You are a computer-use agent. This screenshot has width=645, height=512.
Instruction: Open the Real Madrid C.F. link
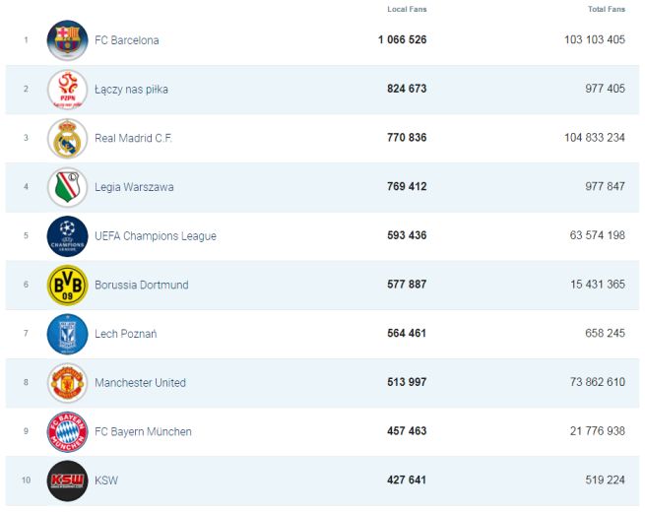(x=133, y=138)
